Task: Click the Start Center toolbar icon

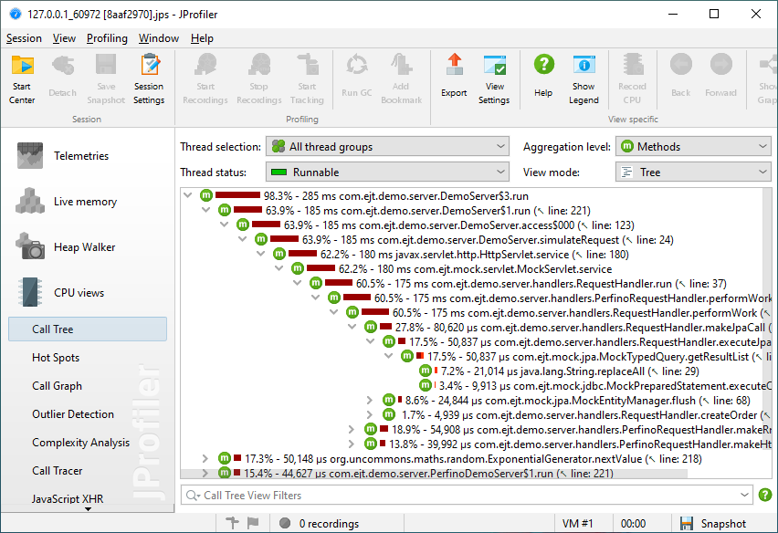Action: [x=22, y=66]
